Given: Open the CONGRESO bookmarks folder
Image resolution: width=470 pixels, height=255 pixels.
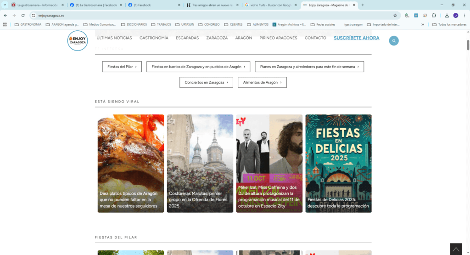Looking at the screenshot, I should point(209,24).
